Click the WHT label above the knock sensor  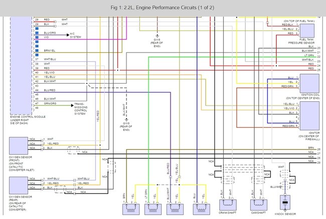tap(281, 167)
